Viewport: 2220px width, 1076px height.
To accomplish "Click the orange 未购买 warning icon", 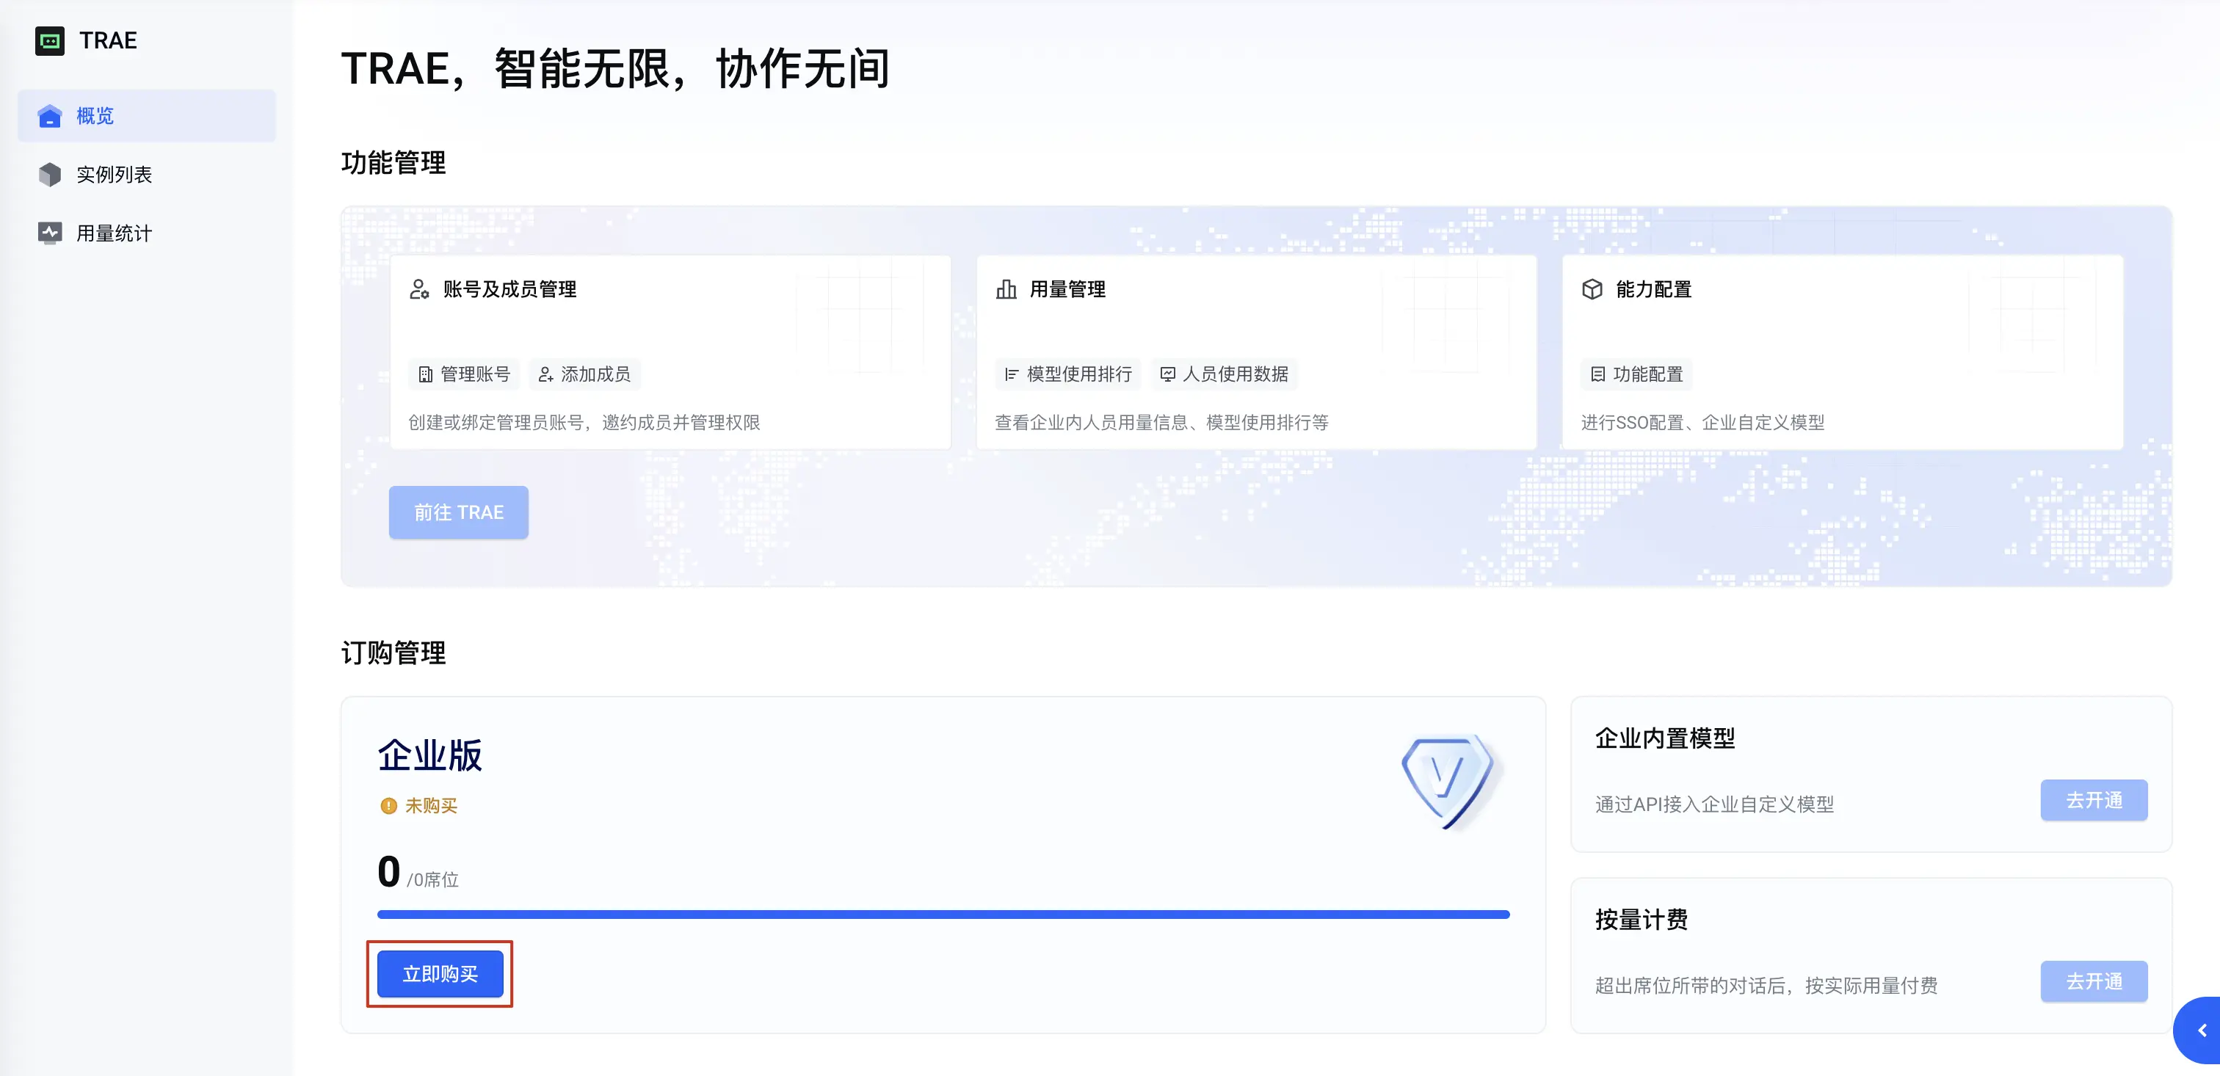I will tap(388, 807).
